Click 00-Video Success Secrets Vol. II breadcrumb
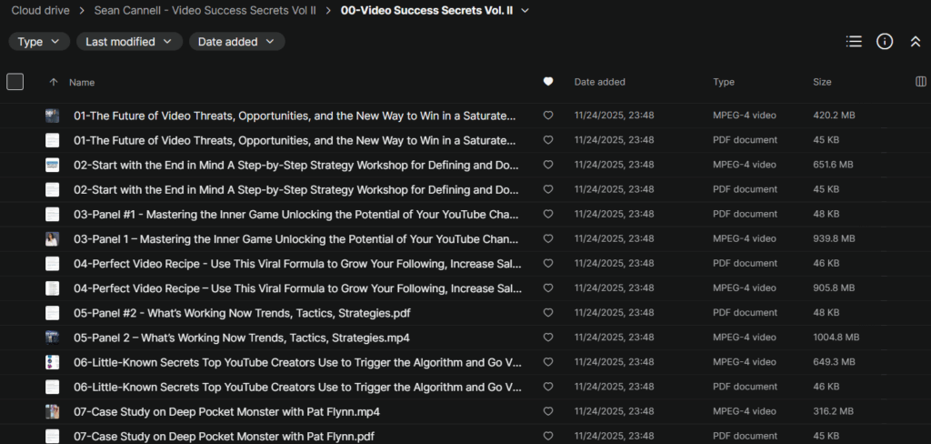 (427, 11)
